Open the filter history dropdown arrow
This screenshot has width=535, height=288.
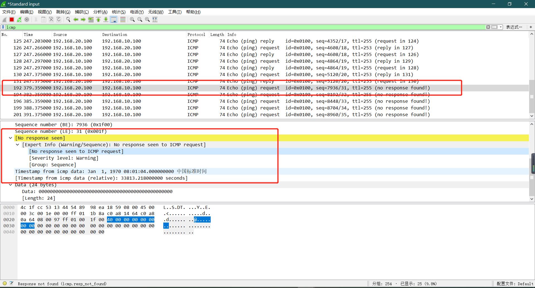click(x=501, y=27)
